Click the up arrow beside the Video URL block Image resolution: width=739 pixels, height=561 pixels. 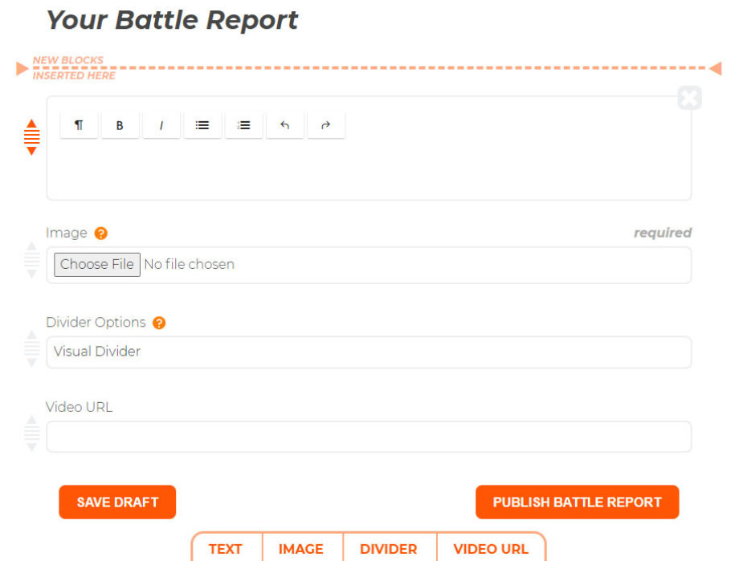tap(31, 419)
